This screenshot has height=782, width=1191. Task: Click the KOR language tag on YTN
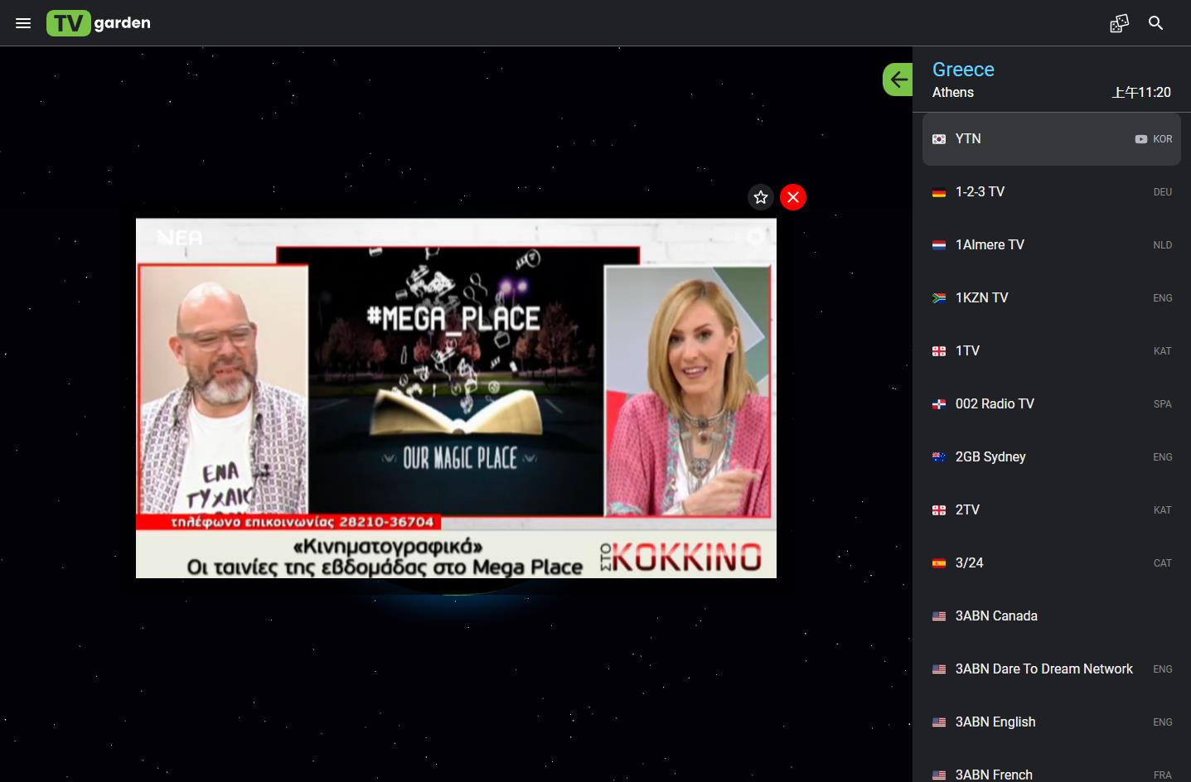(x=1163, y=139)
